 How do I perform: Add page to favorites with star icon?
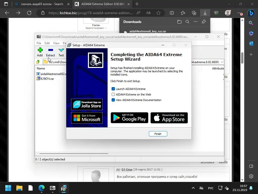click(158, 13)
